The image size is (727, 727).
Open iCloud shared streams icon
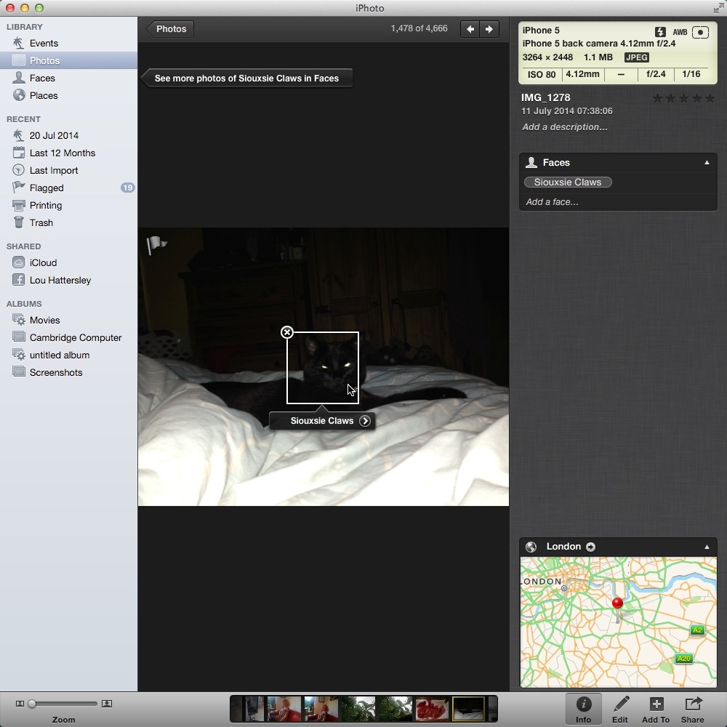(x=19, y=262)
